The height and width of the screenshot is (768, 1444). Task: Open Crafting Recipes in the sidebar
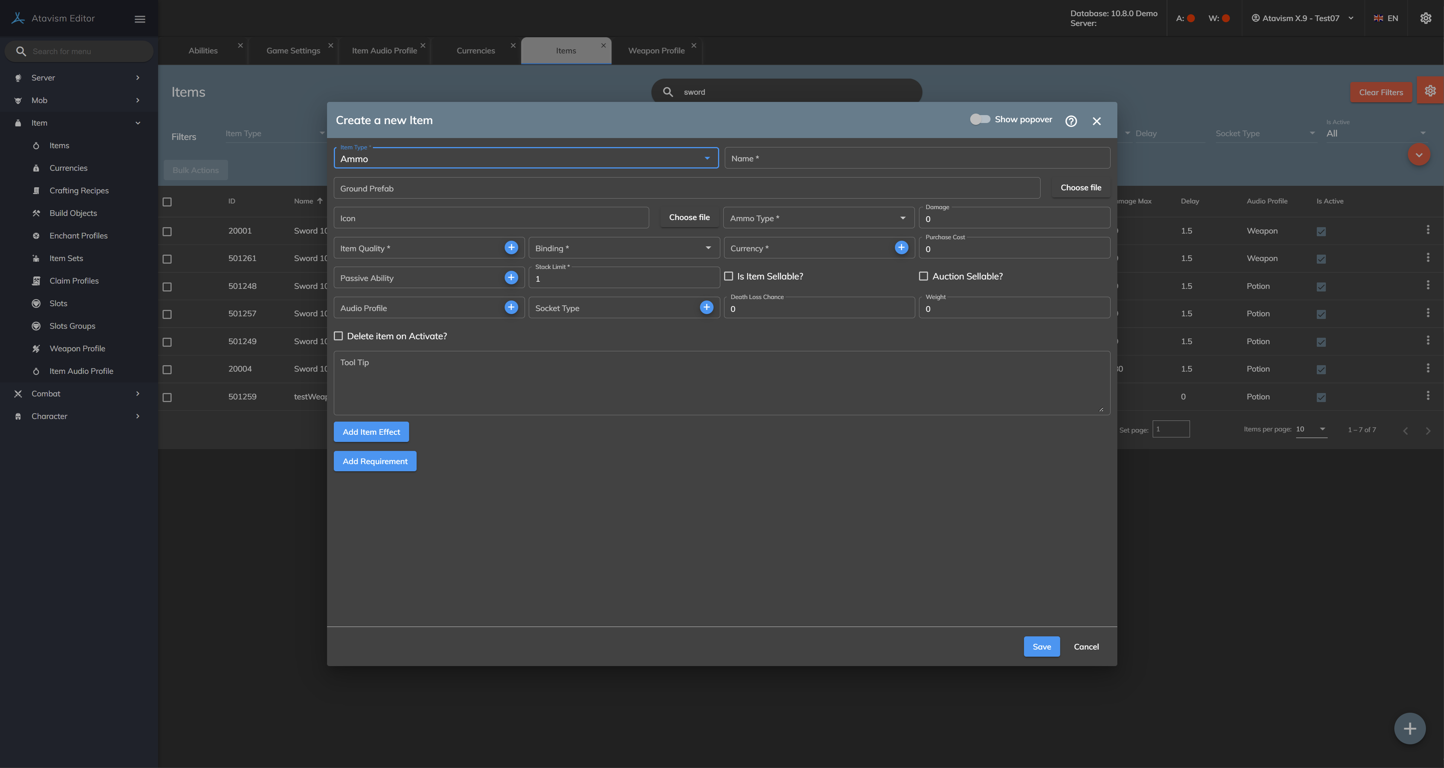79,190
